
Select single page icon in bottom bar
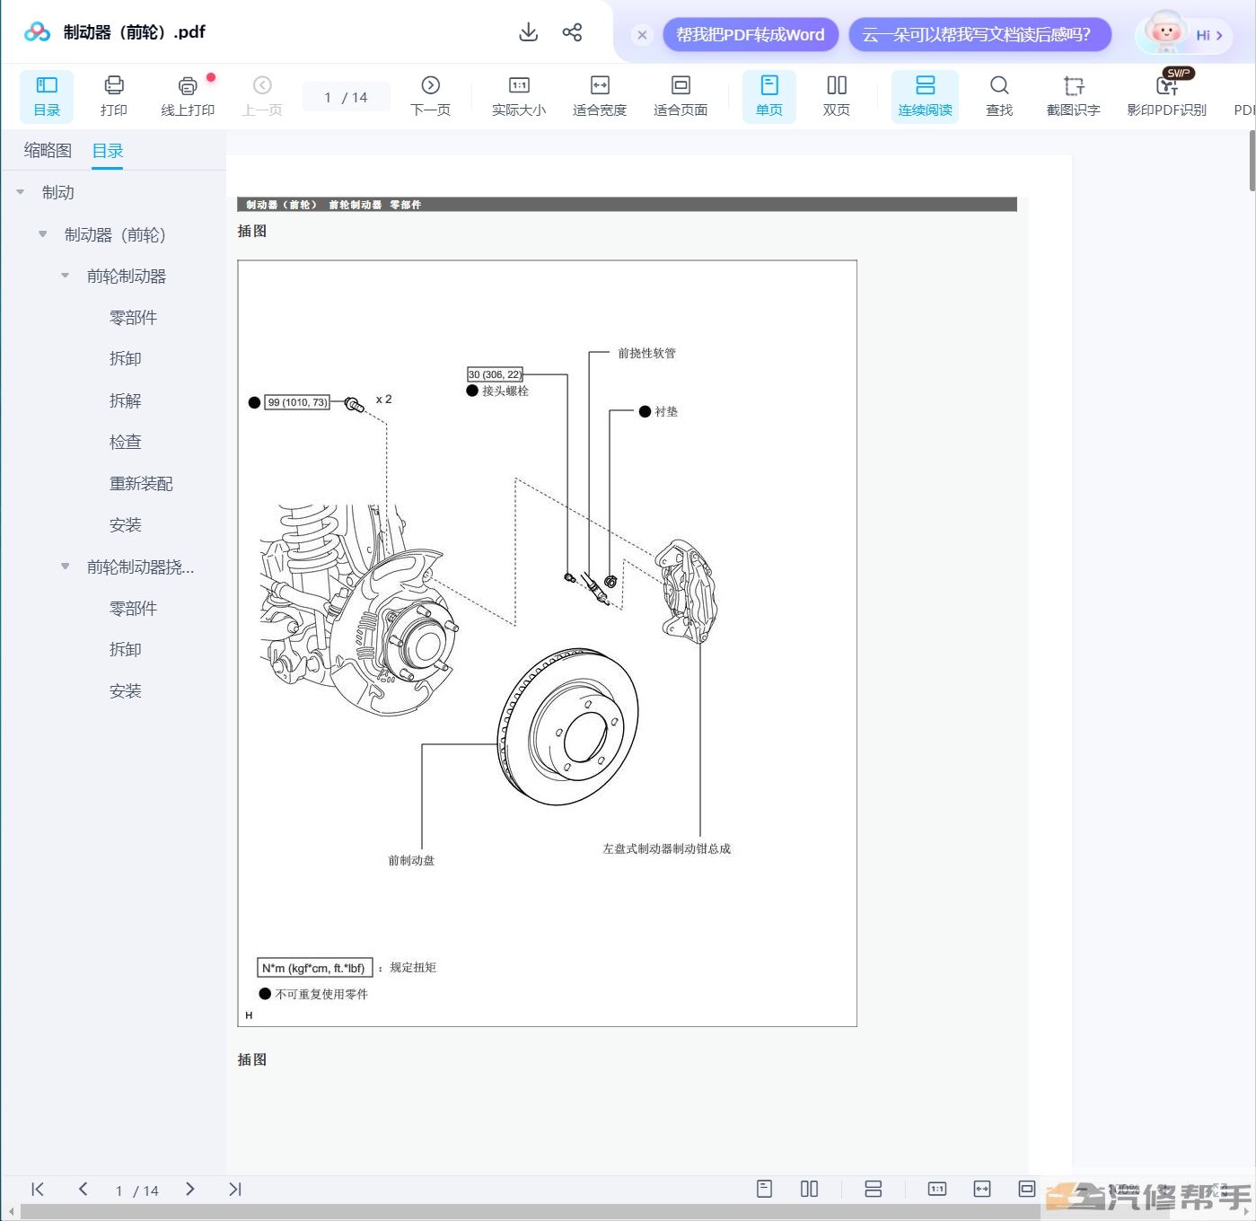[x=764, y=1189]
